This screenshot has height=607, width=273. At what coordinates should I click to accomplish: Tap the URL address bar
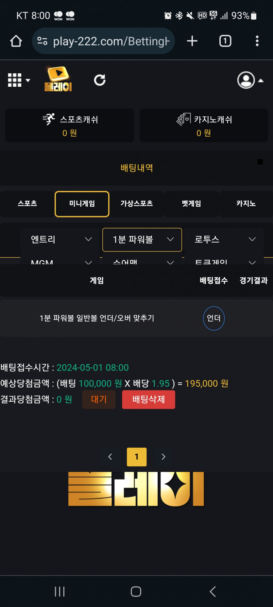(x=103, y=41)
